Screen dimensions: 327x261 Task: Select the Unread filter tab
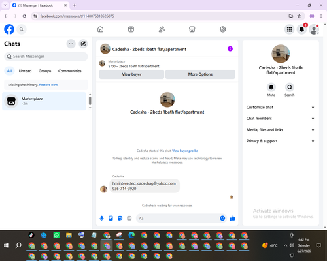pyautogui.click(x=25, y=71)
